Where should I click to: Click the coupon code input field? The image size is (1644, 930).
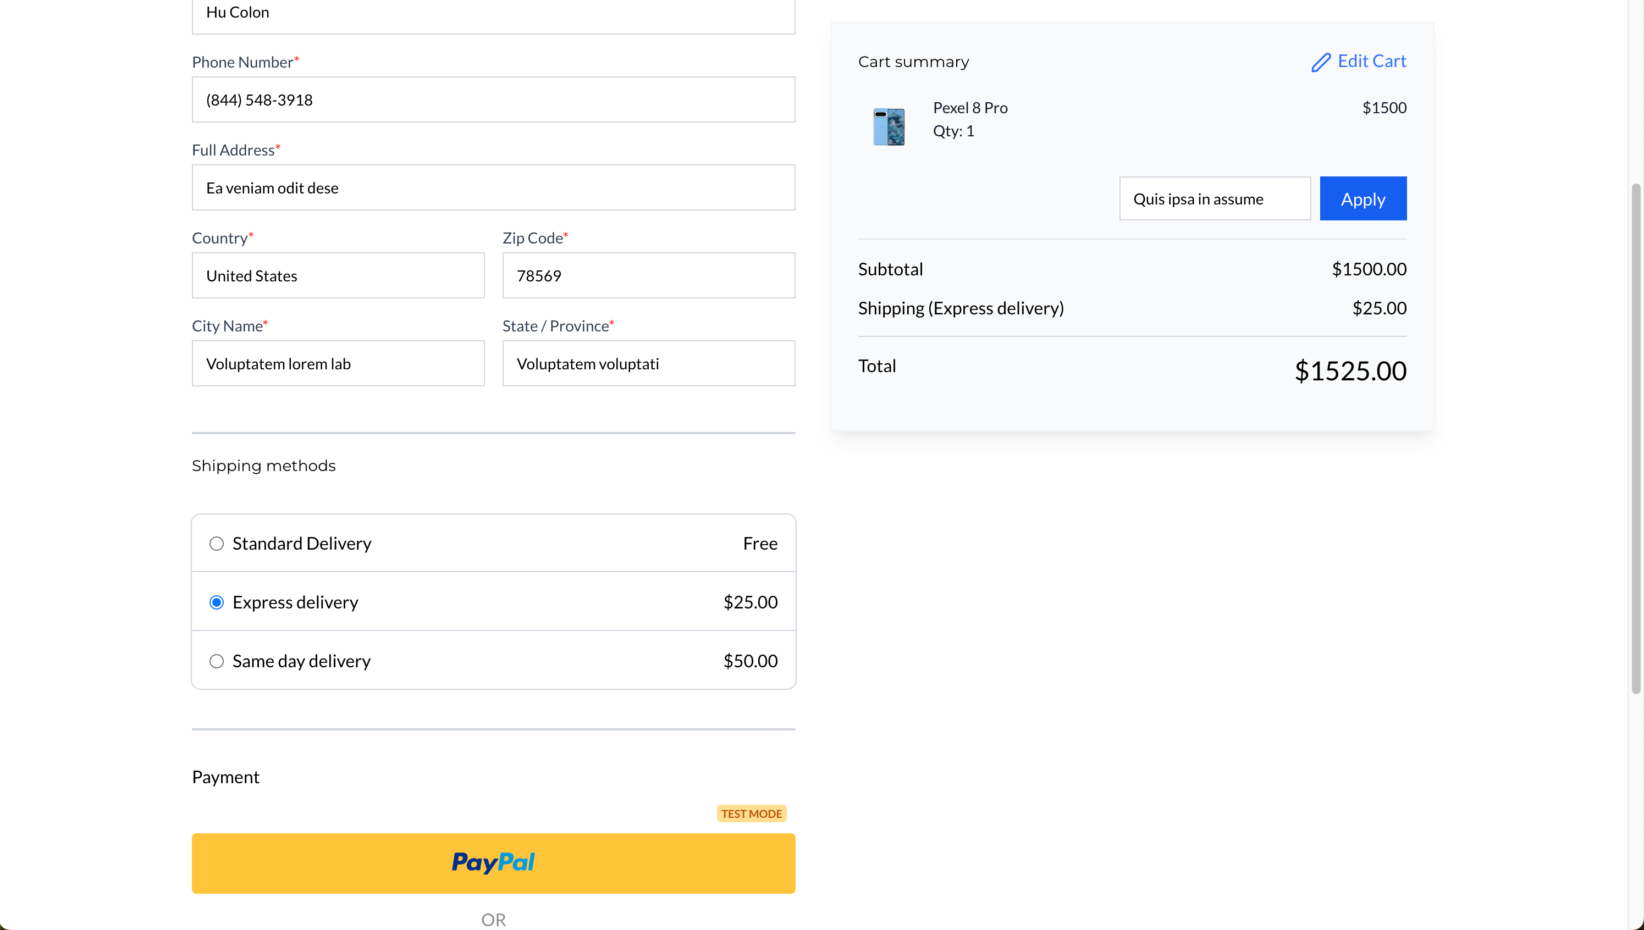[x=1214, y=198]
